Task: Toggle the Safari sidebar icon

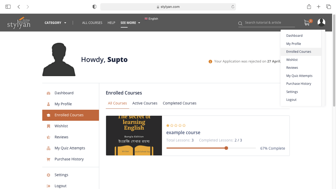Action: point(8,7)
